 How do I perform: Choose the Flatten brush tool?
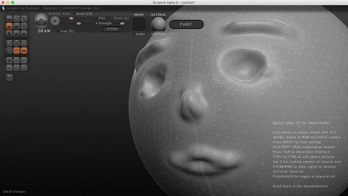click(x=16, y=26)
